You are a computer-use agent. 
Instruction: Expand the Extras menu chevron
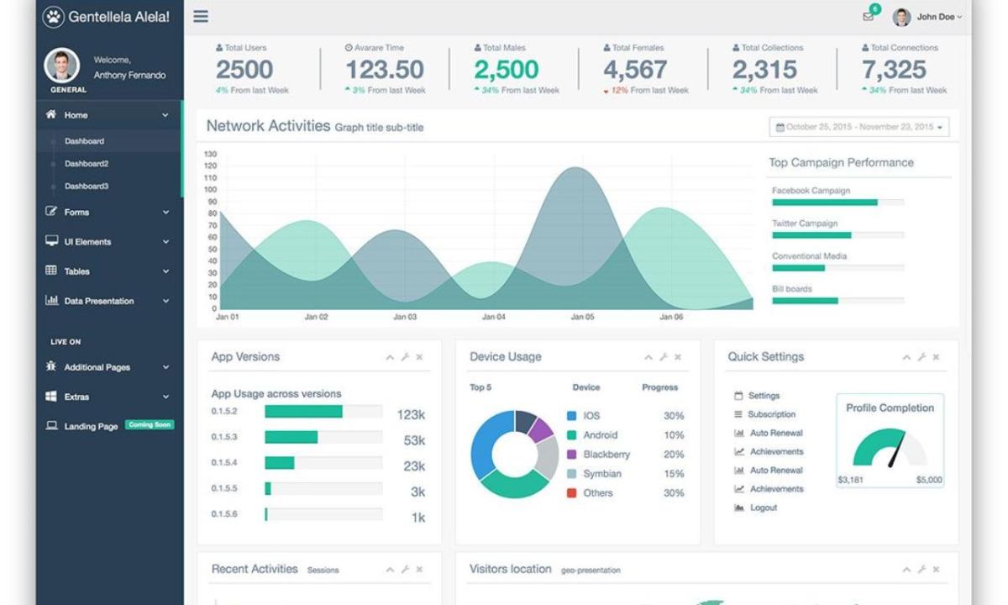(x=165, y=397)
